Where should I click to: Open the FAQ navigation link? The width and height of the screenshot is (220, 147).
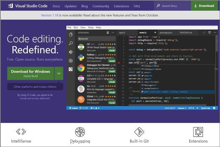pos(137,6)
